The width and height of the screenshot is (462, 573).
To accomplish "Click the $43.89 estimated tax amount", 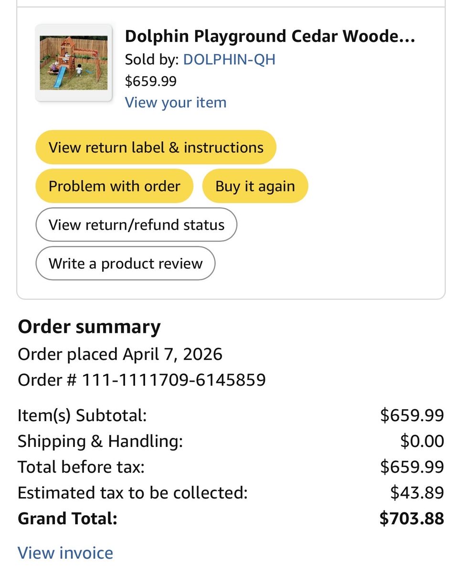I will (417, 493).
